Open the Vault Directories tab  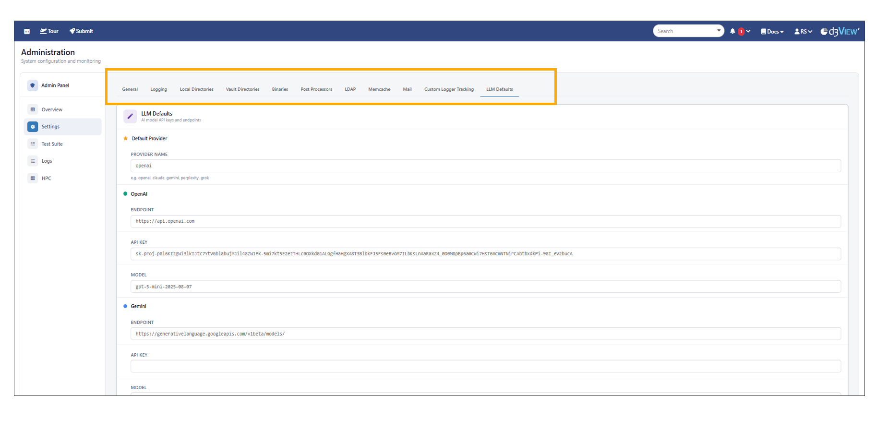tap(242, 89)
